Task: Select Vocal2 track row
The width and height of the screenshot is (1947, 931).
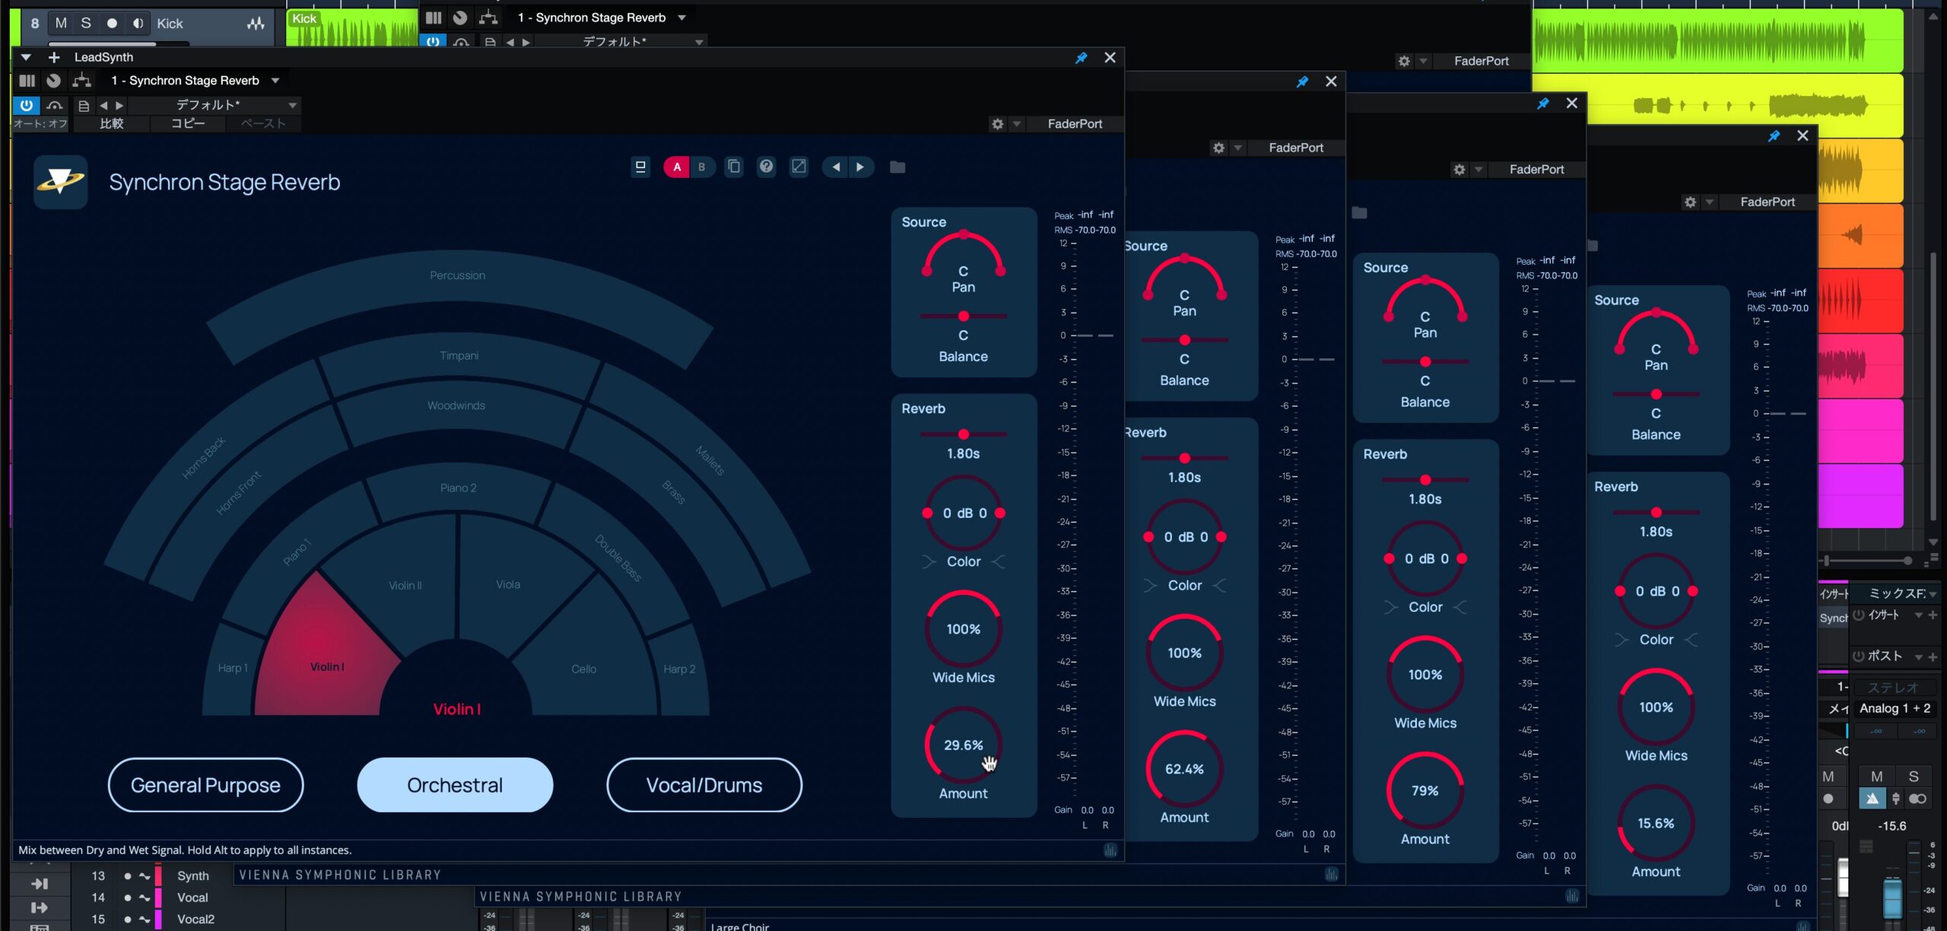Action: point(177,919)
